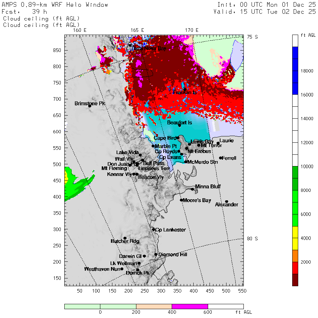318x318 pixels.
Task: Click the McMurdo Stn station marker dot
Action: click(186, 162)
